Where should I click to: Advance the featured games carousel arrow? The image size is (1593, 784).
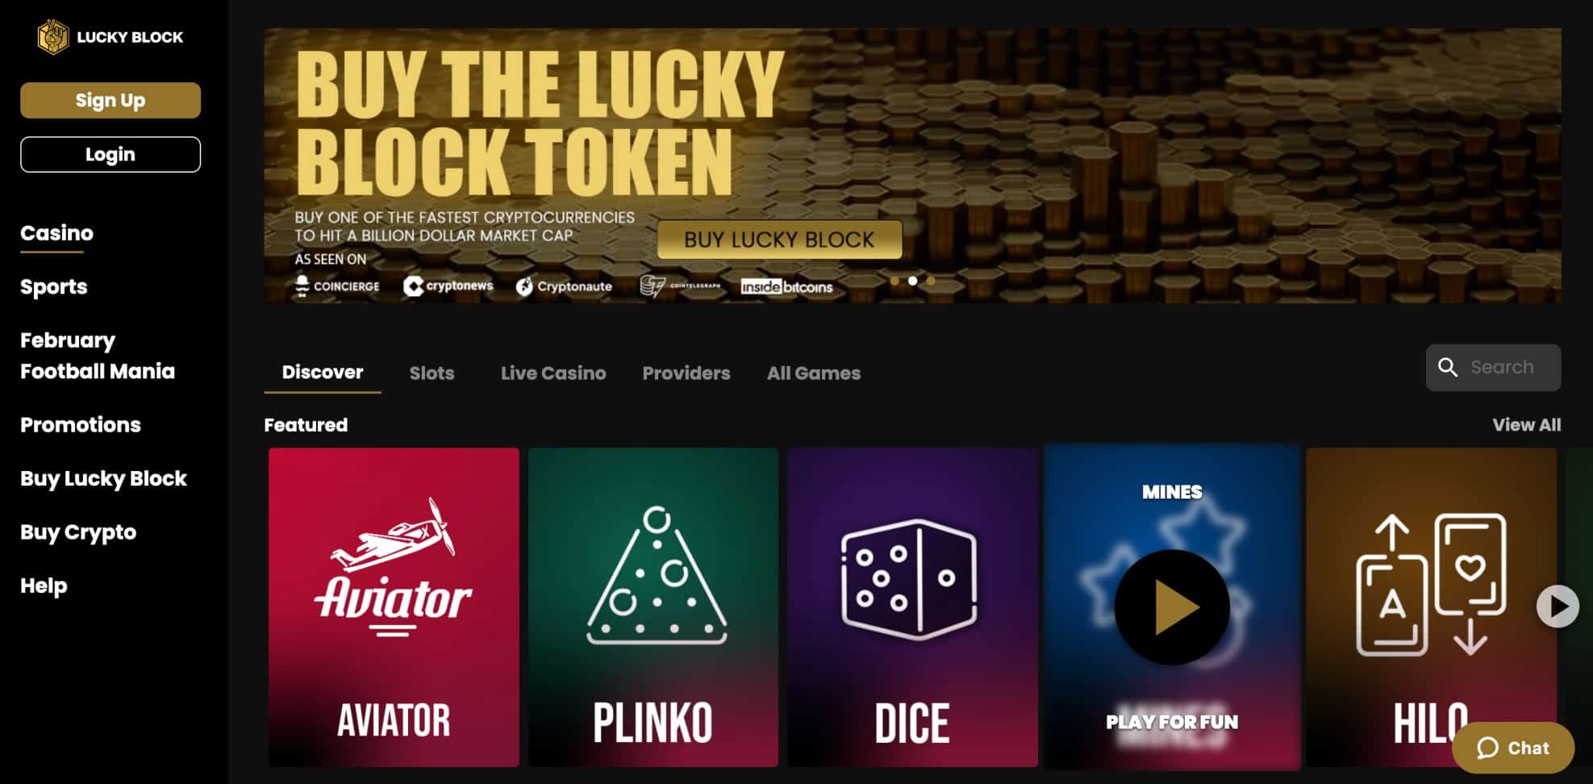click(1558, 607)
